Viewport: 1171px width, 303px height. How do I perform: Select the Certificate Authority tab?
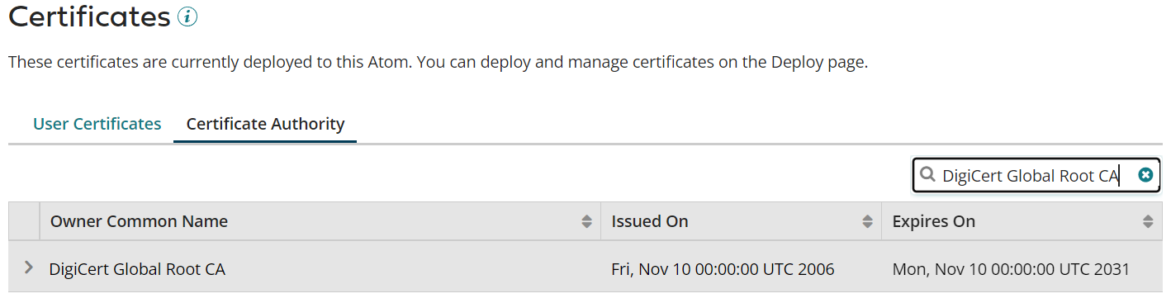tap(265, 124)
